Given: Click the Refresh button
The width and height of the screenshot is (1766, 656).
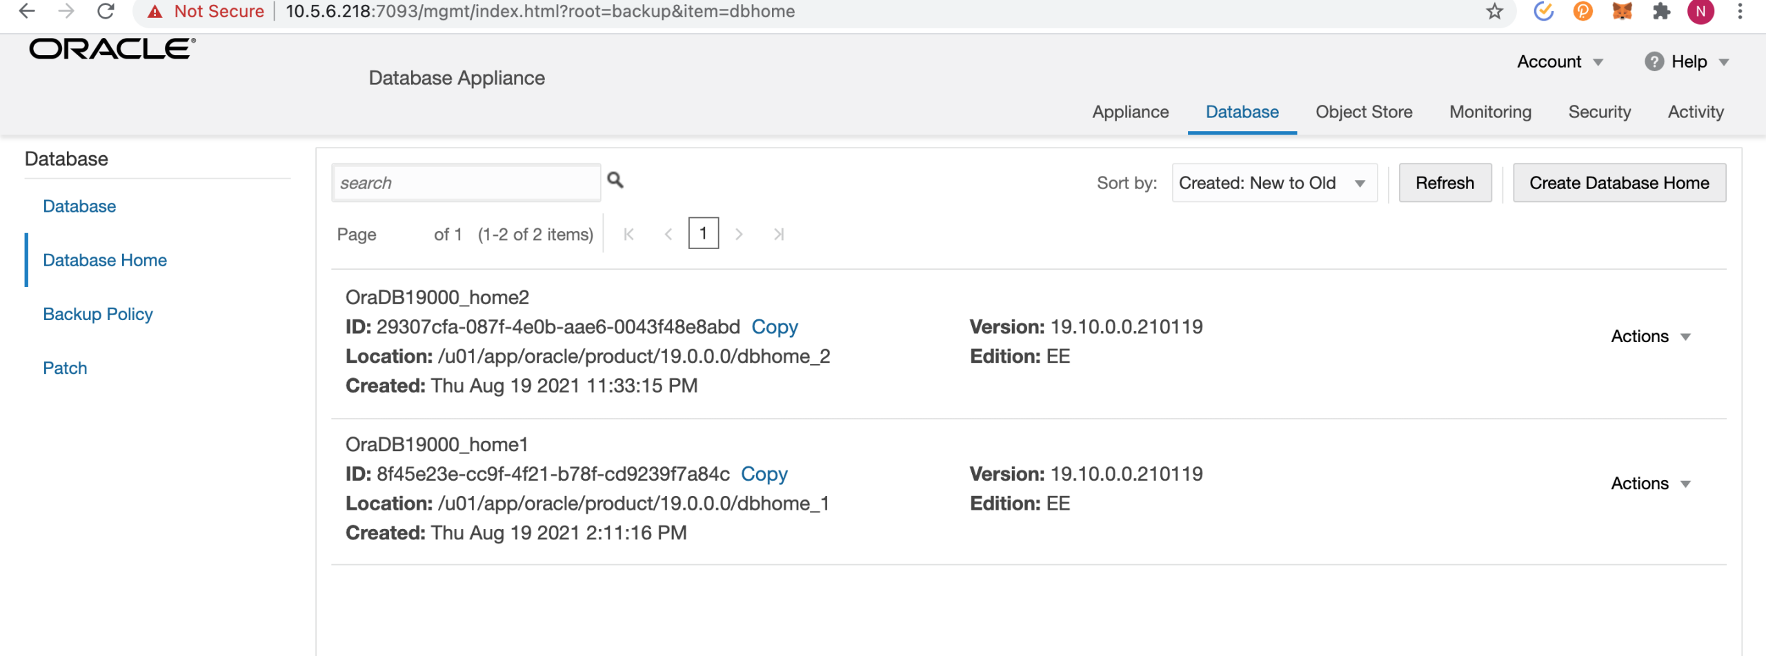Looking at the screenshot, I should click(x=1445, y=183).
